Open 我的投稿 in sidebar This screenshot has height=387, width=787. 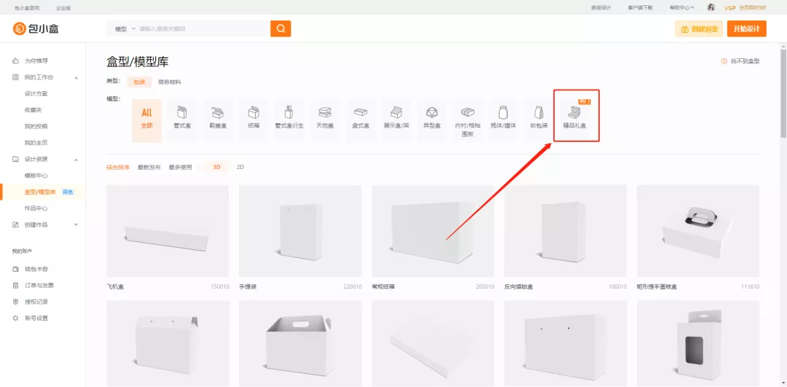pos(36,127)
